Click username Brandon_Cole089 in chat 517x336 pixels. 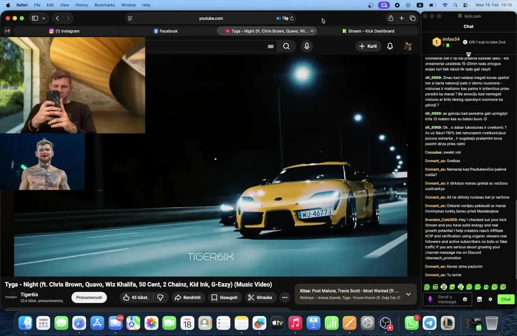(441, 220)
